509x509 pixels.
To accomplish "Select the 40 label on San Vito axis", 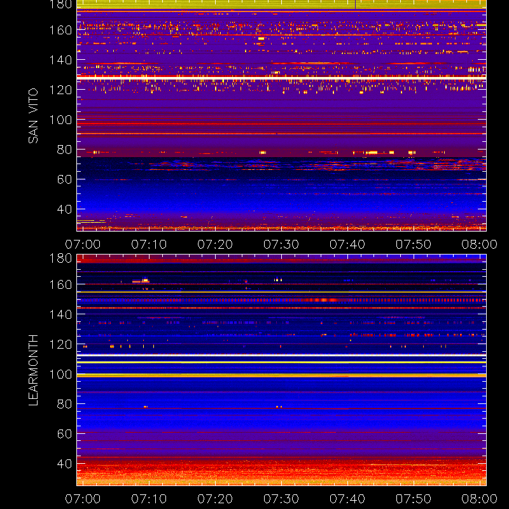I will pyautogui.click(x=64, y=209).
